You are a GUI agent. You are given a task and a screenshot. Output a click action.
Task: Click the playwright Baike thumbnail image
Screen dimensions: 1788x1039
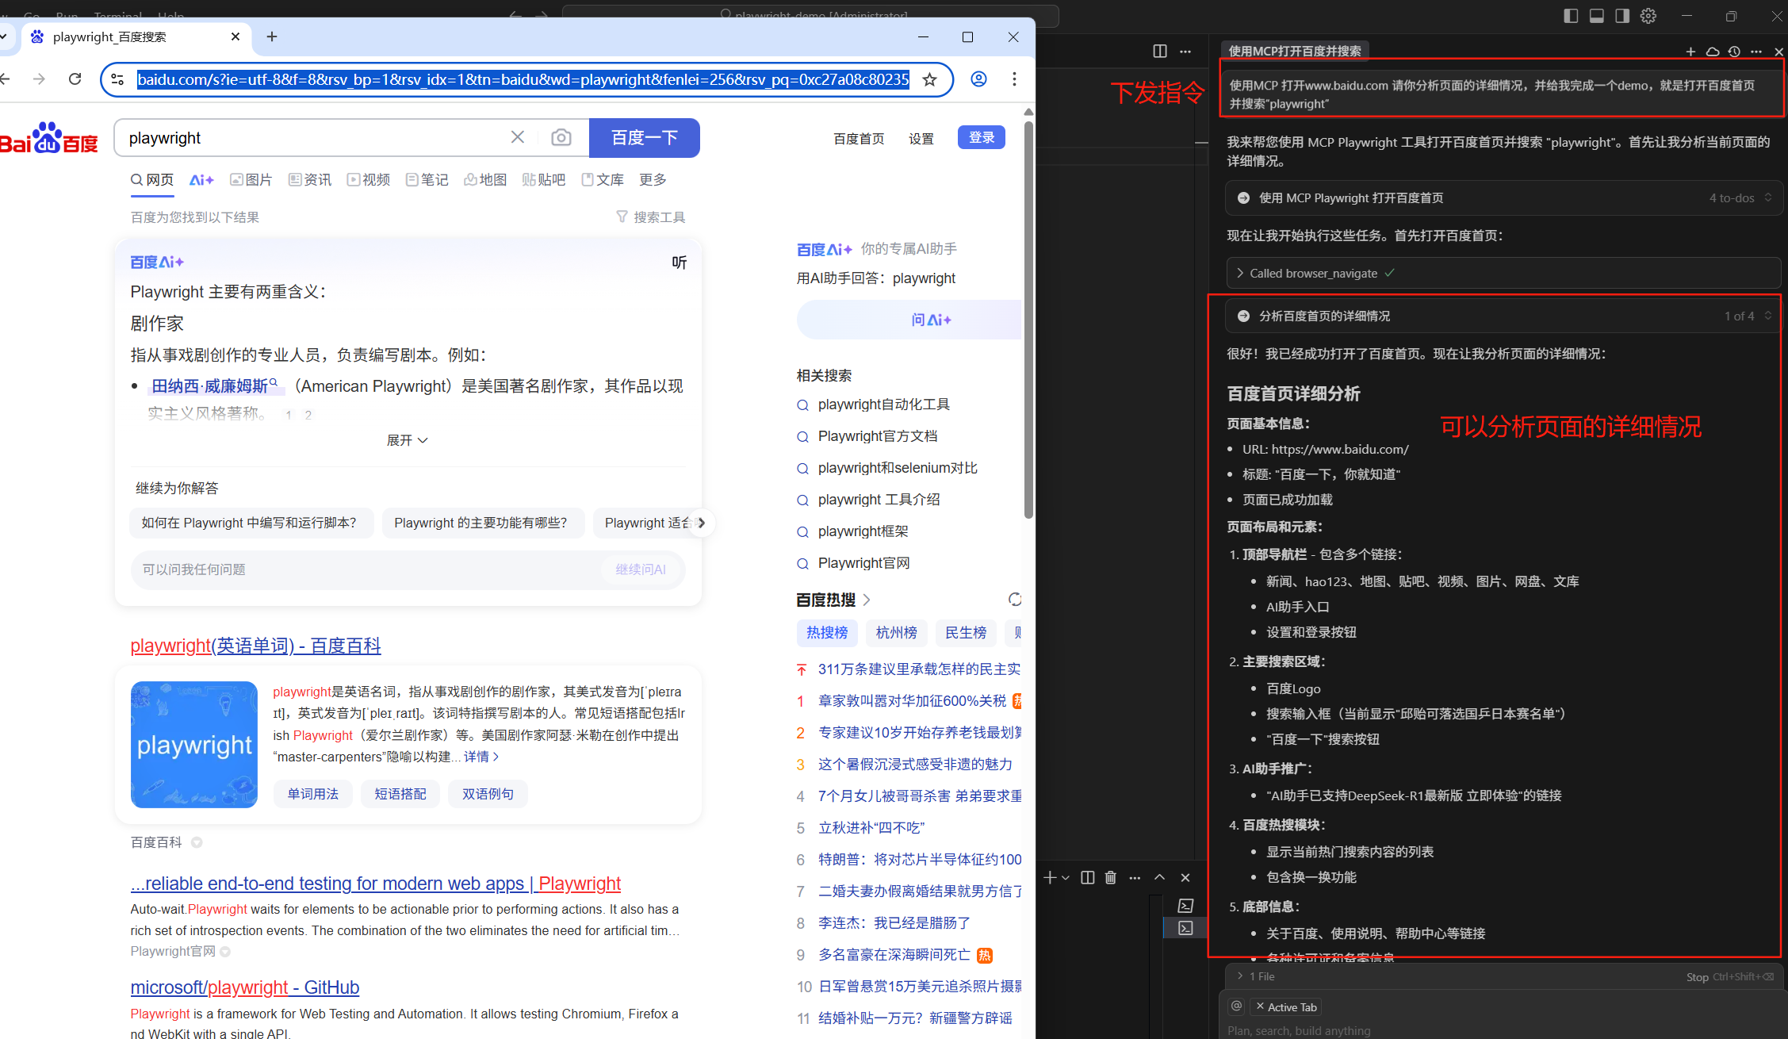coord(194,745)
